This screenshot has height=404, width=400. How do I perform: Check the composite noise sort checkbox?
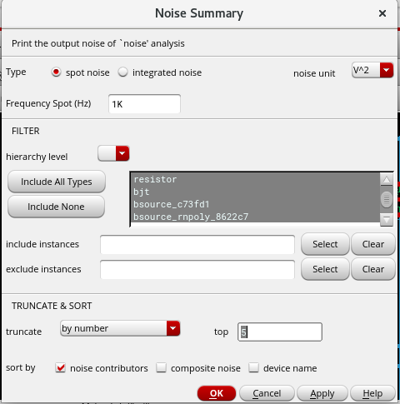[x=161, y=367]
